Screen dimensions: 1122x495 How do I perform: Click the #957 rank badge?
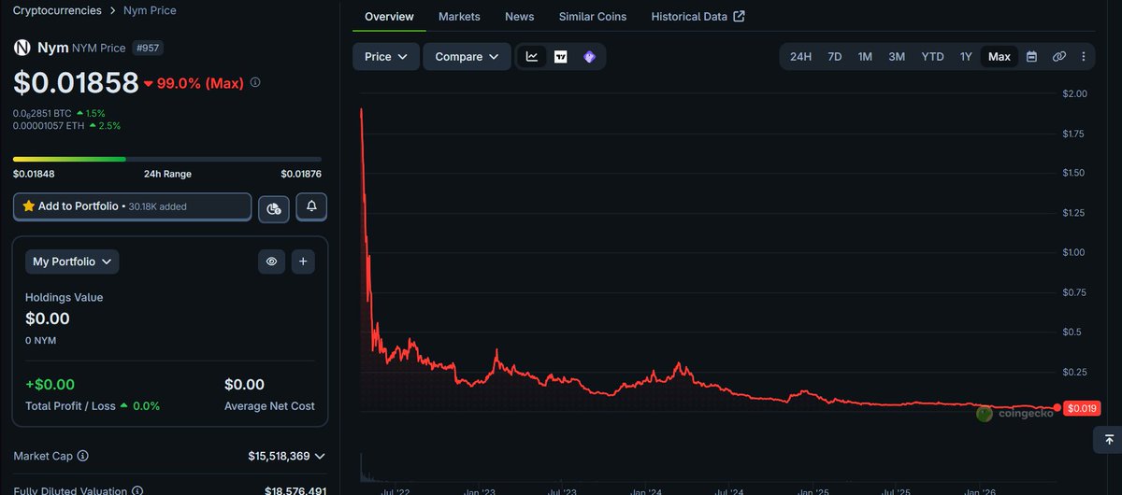[x=148, y=48]
